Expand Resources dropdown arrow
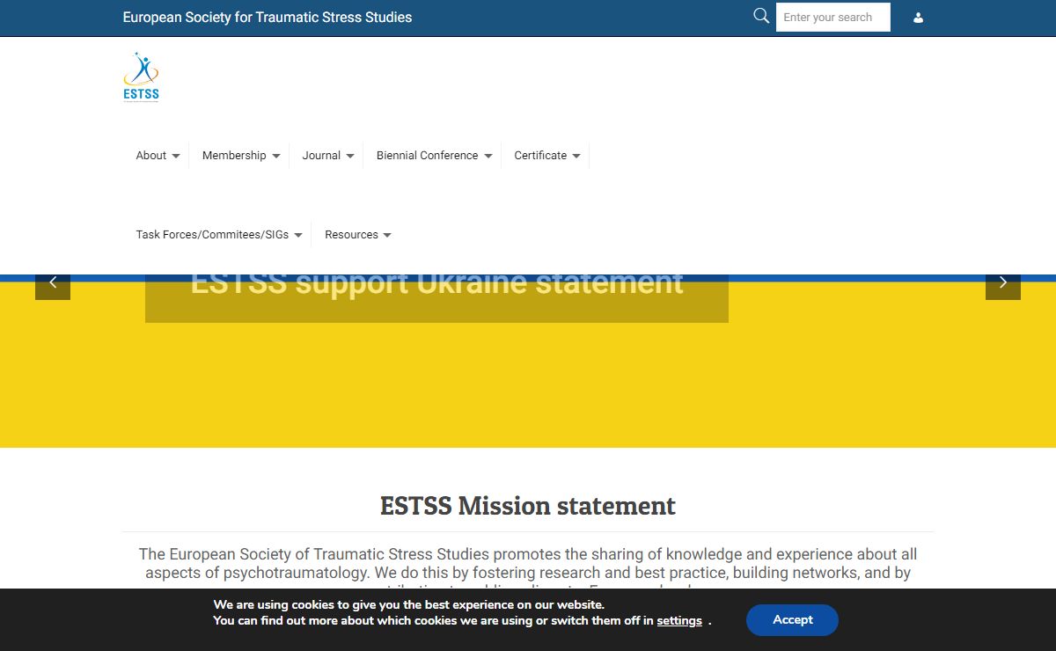1056x651 pixels. [x=387, y=236]
